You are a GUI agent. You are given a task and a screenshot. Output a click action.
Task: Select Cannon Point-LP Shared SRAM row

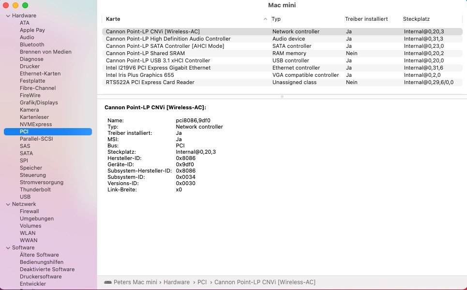282,54
